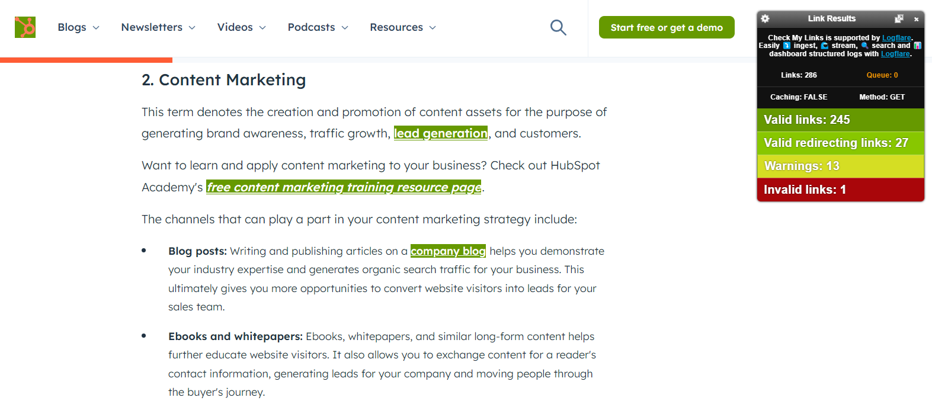Open the Videos dropdown menu

(x=242, y=27)
